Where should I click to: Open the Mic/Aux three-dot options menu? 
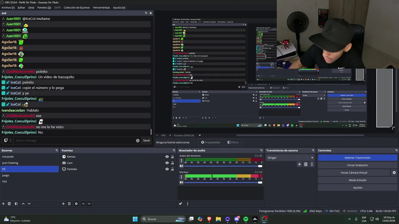pos(181,177)
